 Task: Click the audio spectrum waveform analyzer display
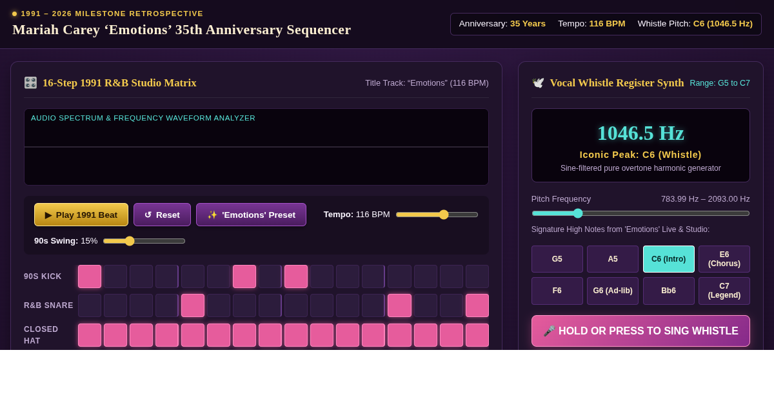(256, 147)
